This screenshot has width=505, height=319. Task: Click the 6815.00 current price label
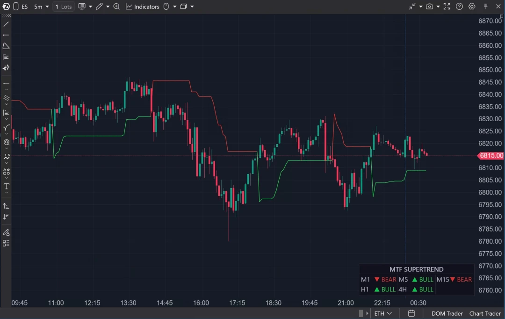pyautogui.click(x=491, y=156)
